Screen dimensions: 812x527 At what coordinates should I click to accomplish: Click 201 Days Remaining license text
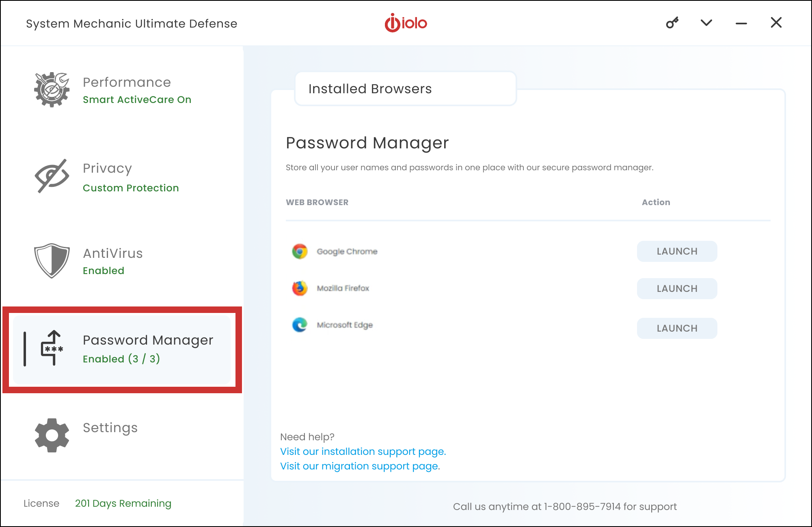[x=123, y=503]
